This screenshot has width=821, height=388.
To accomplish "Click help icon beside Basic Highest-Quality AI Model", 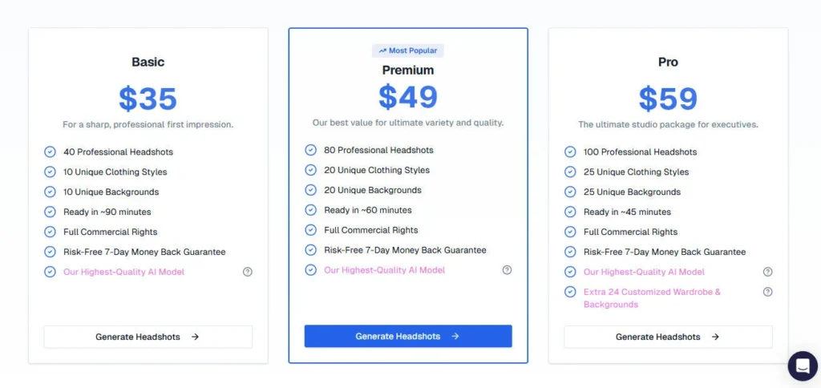I will click(x=248, y=272).
